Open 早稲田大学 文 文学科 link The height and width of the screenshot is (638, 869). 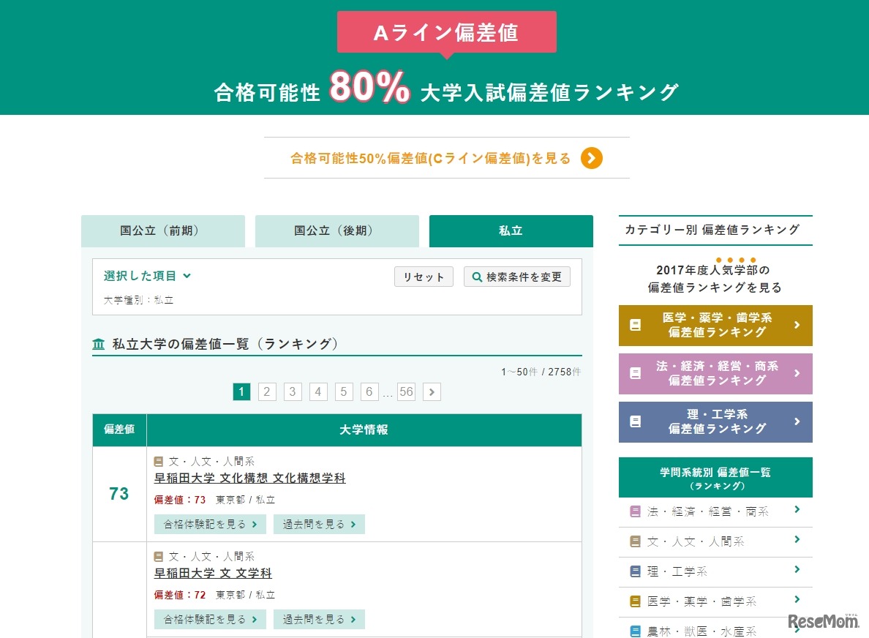coord(213,573)
